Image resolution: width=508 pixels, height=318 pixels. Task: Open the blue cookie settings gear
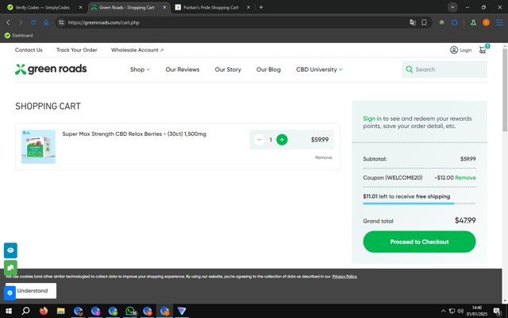10,293
